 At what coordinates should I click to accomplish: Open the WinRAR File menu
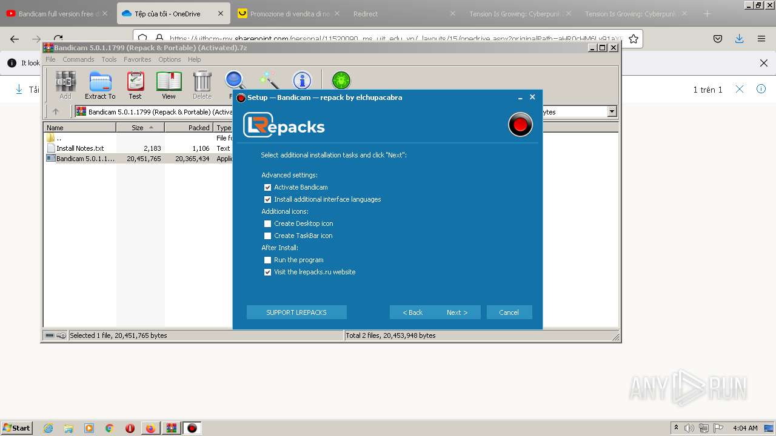coord(50,59)
